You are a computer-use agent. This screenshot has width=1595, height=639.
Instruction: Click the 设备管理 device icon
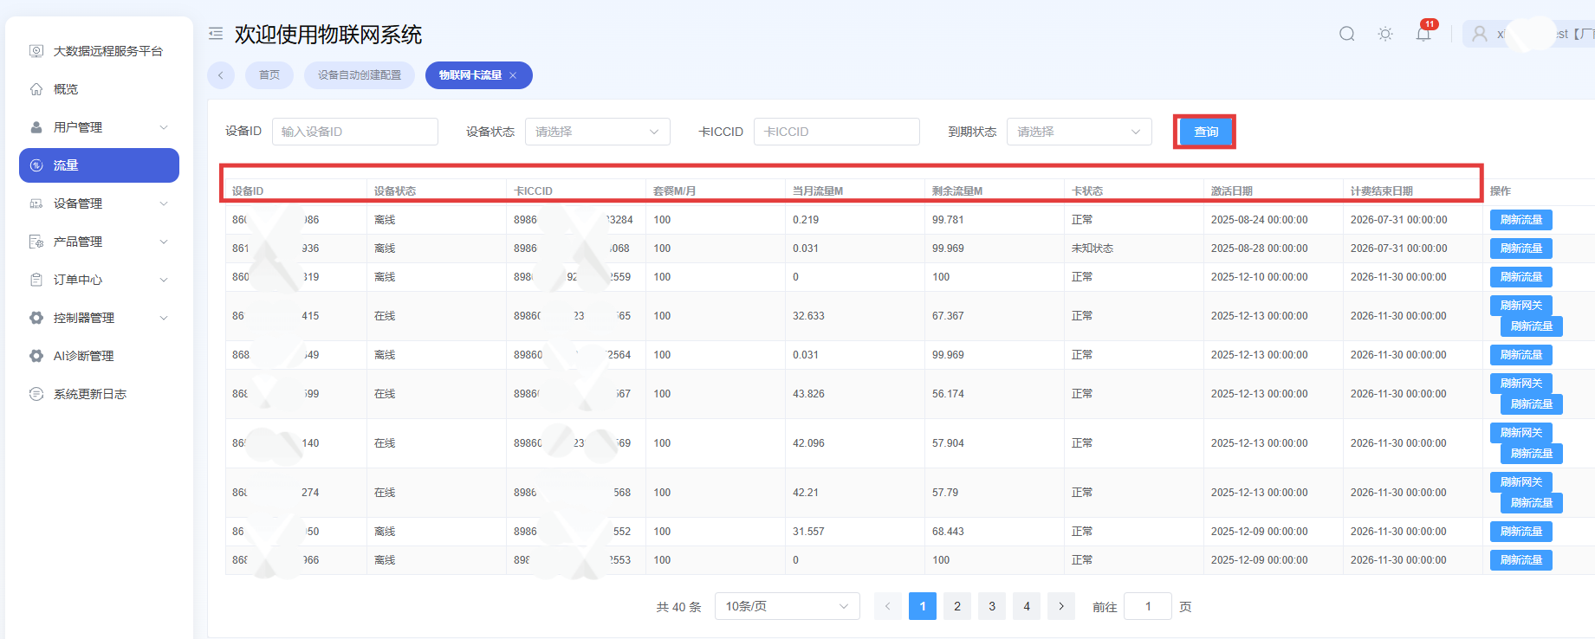36,203
